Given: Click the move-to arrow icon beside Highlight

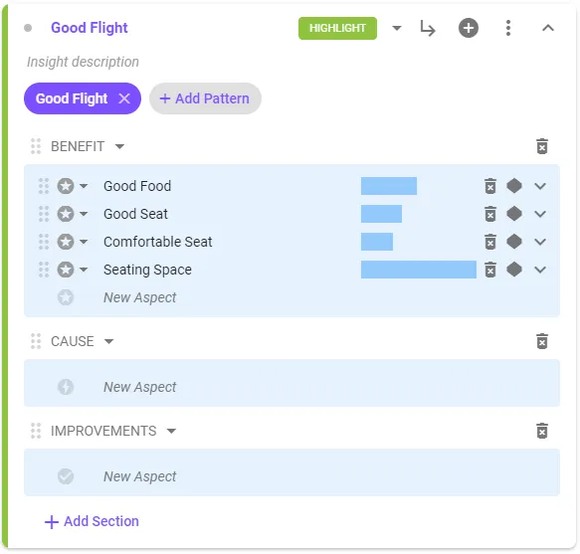Looking at the screenshot, I should click(x=428, y=28).
